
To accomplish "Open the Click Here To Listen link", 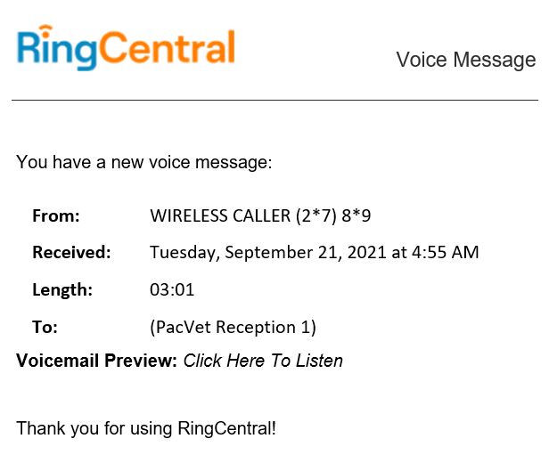I will [x=263, y=361].
